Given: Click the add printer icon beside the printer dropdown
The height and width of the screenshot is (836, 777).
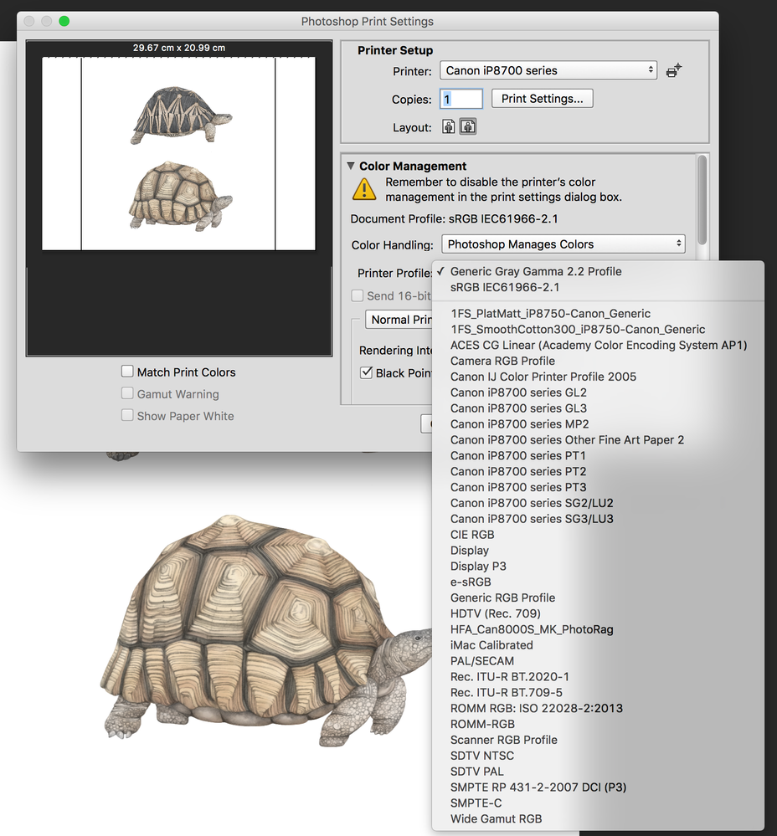Looking at the screenshot, I should tap(673, 70).
